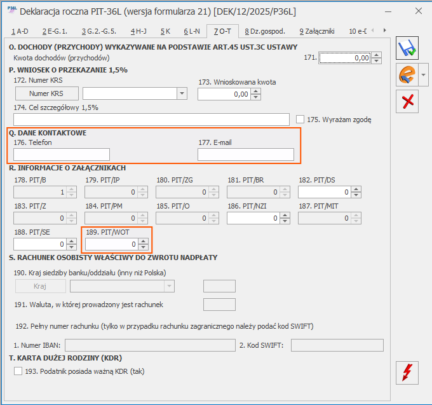Click the 176. Telefon input field

pyautogui.click(x=62, y=154)
